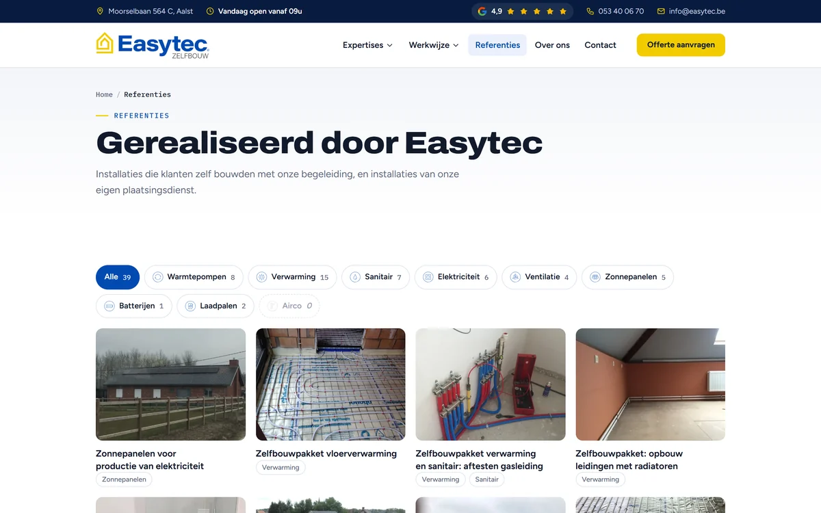
Task: Click Sanitair tag under third card
Action: pyautogui.click(x=487, y=479)
